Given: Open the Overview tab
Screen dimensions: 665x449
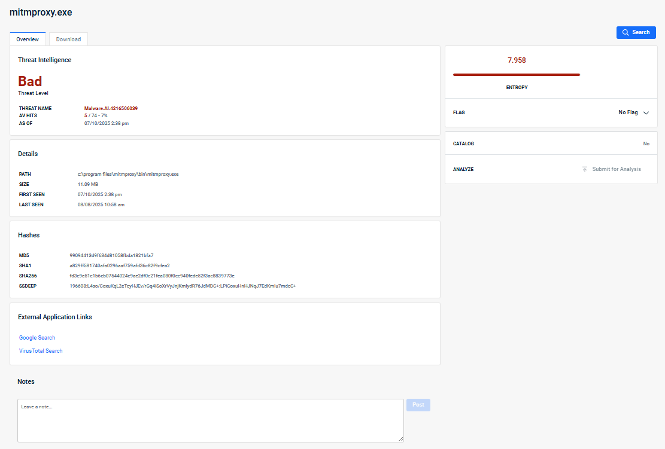Looking at the screenshot, I should [28, 39].
